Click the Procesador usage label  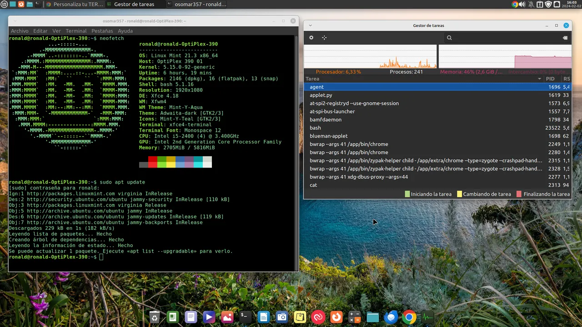[338, 72]
